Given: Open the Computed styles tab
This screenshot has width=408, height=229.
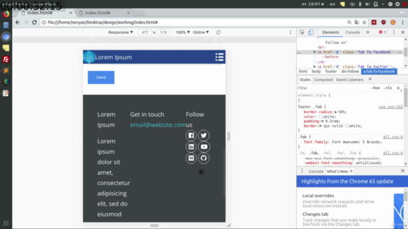Looking at the screenshot, I should [323, 80].
